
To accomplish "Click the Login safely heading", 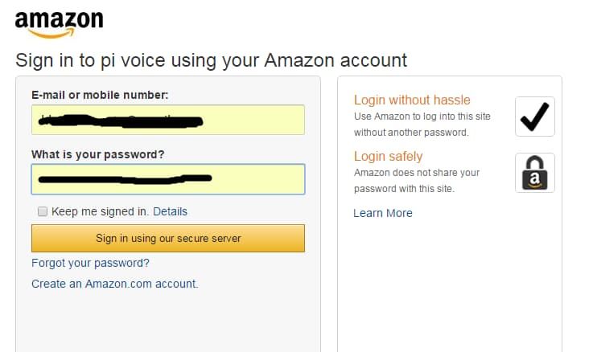I will click(x=388, y=157).
